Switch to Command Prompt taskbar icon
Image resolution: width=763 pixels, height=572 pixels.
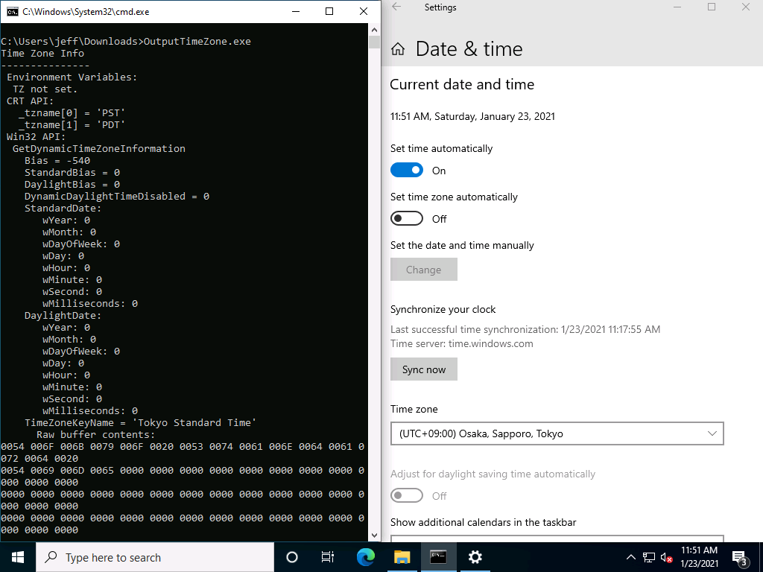point(438,557)
